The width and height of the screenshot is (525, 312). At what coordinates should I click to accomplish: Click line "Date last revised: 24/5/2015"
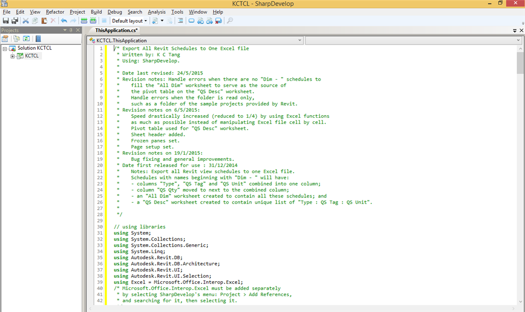click(x=162, y=73)
